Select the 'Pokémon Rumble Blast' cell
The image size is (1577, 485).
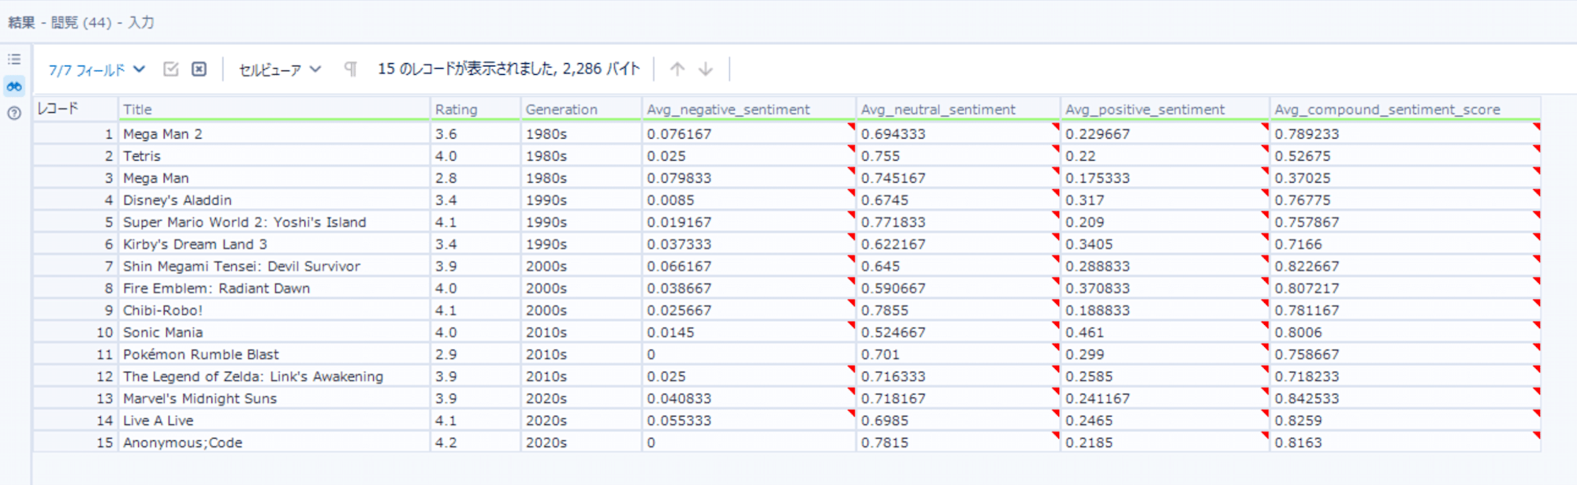coord(274,355)
